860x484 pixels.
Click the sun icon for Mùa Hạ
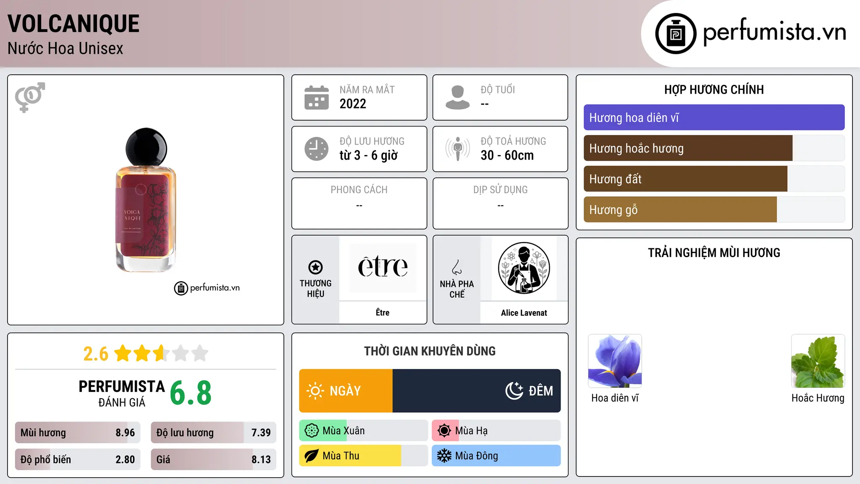pyautogui.click(x=444, y=431)
